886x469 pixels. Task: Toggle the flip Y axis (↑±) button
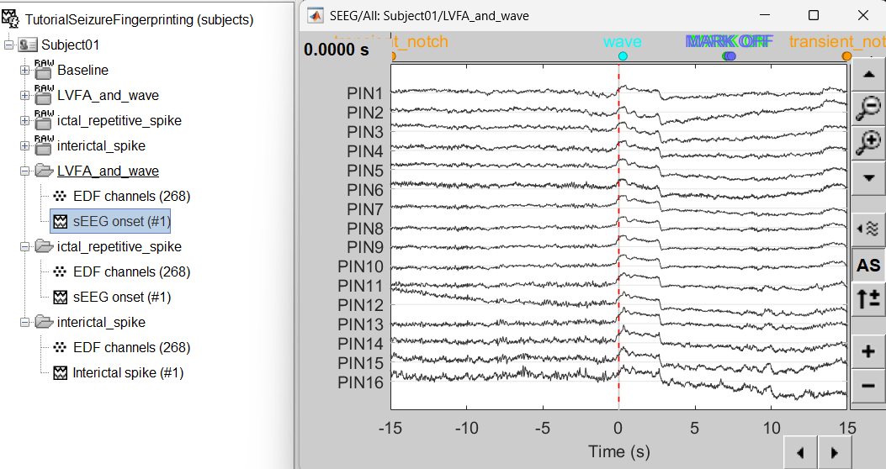tap(867, 299)
